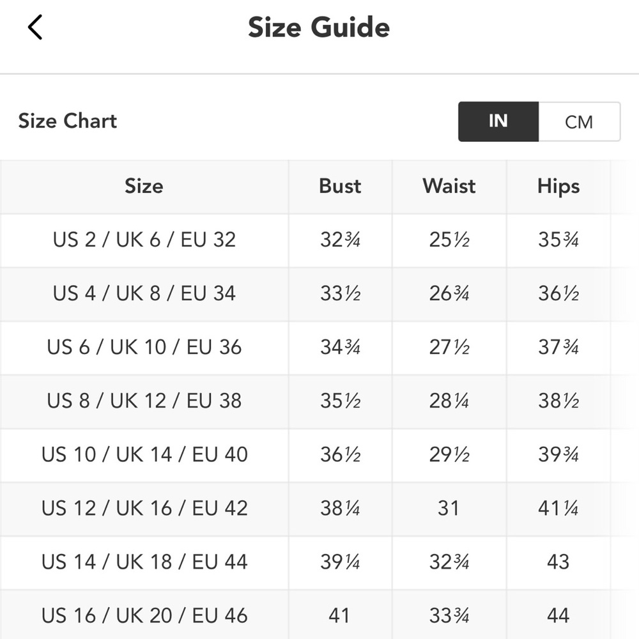Go back using the back arrow
Image resolution: width=639 pixels, height=639 pixels.
35,27
